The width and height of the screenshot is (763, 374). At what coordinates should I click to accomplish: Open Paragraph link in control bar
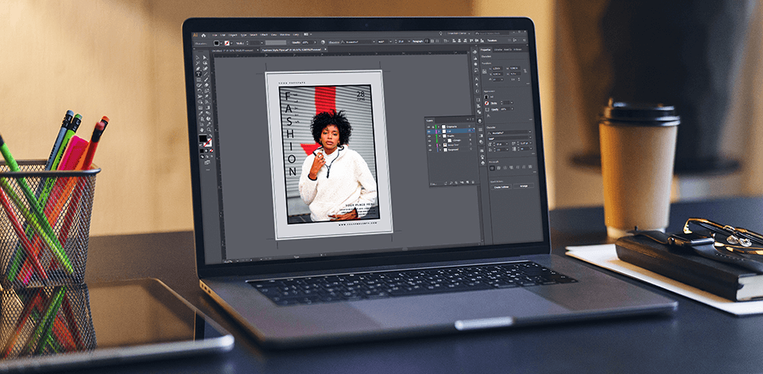click(417, 41)
